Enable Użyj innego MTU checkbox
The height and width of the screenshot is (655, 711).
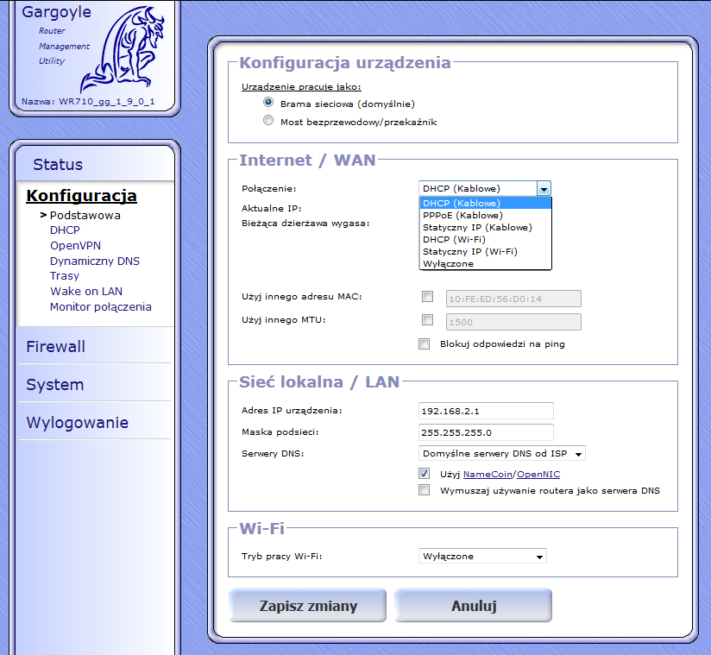(427, 320)
